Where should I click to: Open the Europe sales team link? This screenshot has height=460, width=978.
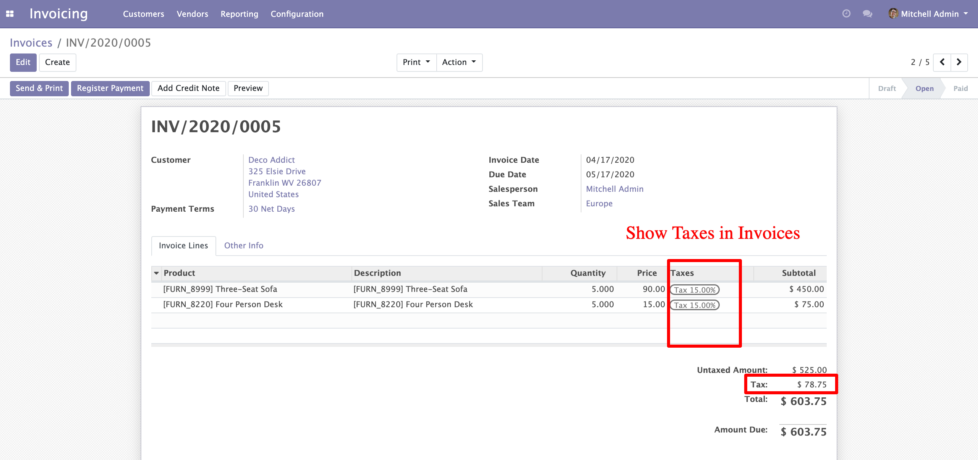[599, 204]
